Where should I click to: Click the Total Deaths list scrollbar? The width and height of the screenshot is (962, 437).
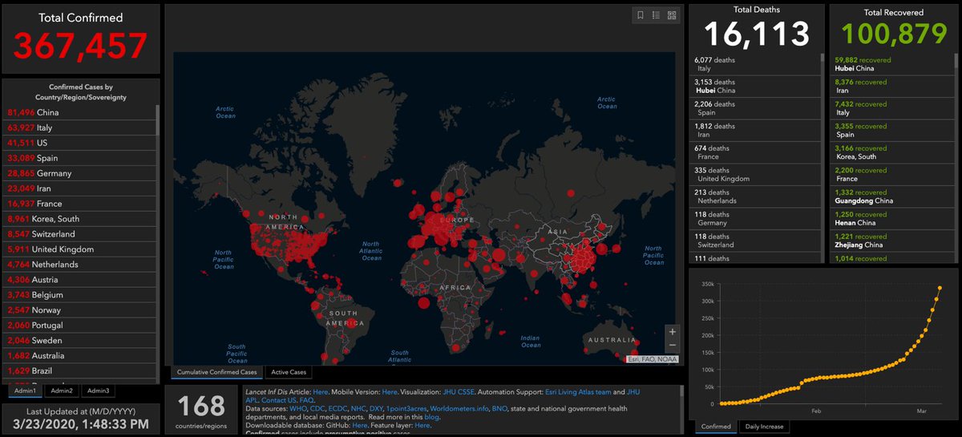pos(821,156)
